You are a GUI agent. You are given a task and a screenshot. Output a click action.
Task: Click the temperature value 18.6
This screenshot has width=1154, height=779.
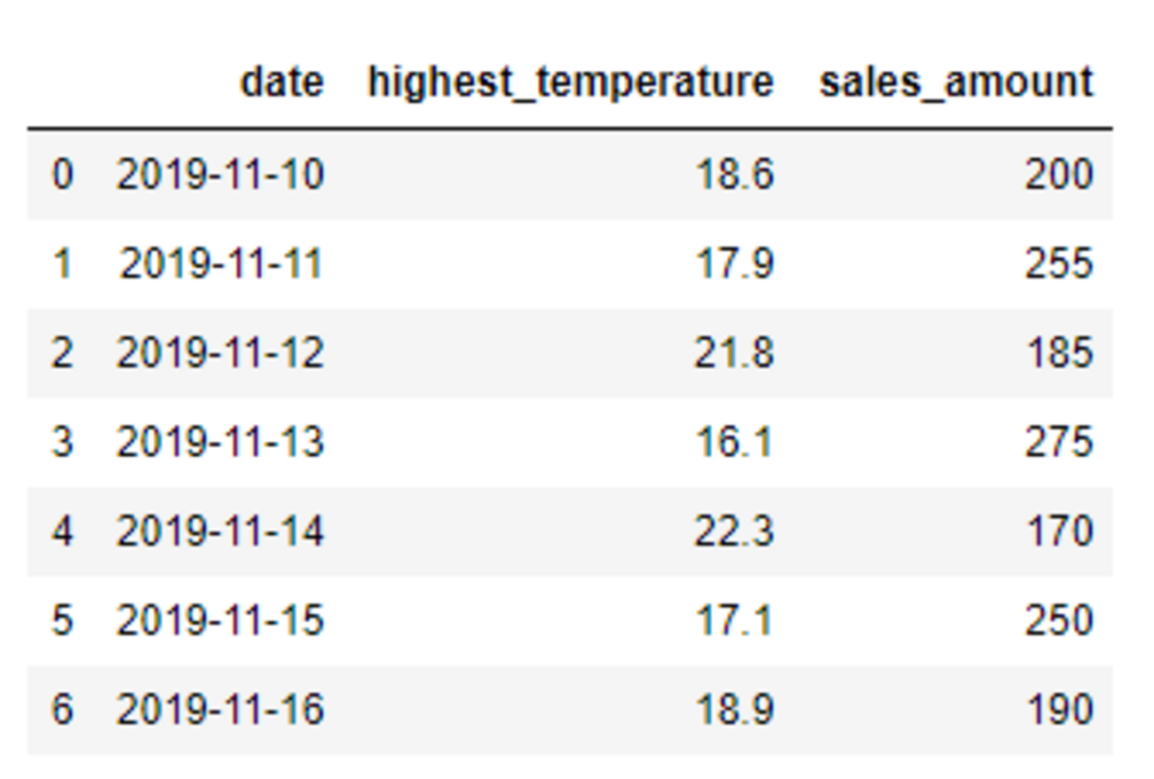(x=734, y=175)
